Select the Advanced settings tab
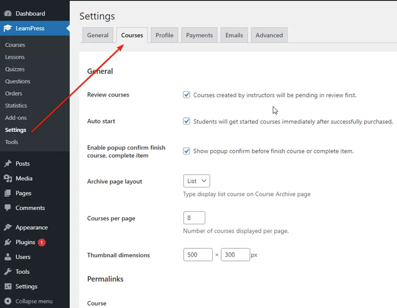 click(x=269, y=35)
